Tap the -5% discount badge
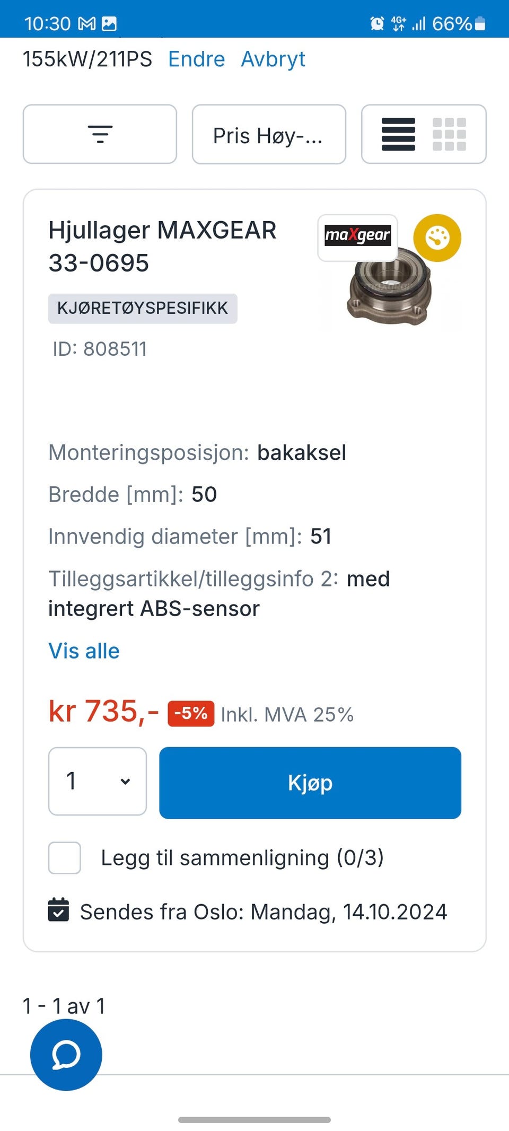The width and height of the screenshot is (509, 1131). click(x=191, y=713)
